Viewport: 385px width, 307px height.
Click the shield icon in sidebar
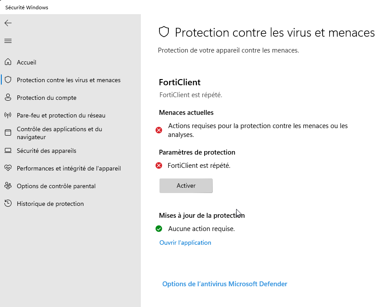[x=8, y=80]
